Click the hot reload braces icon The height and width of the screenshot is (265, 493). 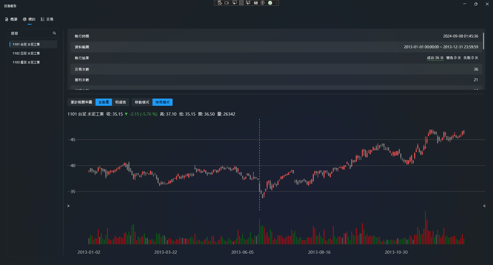click(256, 3)
